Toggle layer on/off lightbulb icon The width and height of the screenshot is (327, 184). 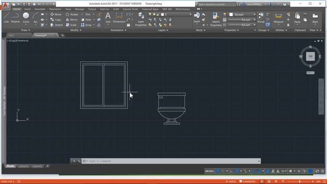coord(150,14)
